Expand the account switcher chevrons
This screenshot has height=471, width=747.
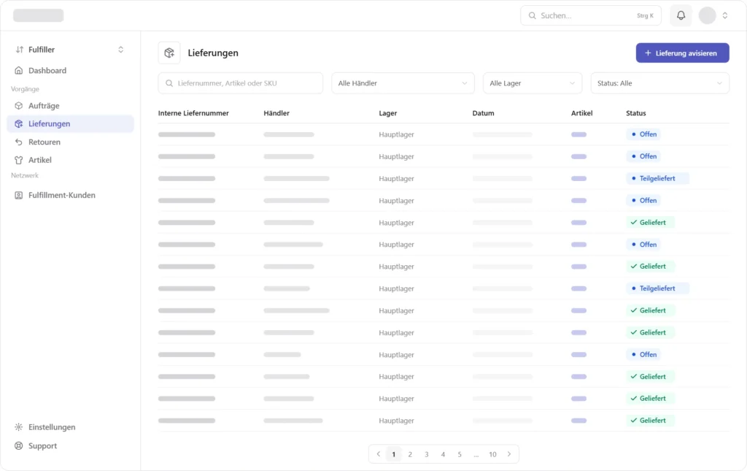(724, 15)
